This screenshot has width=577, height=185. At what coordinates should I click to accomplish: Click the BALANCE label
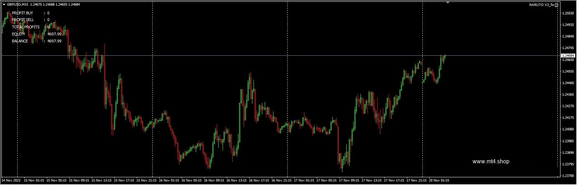(20, 41)
